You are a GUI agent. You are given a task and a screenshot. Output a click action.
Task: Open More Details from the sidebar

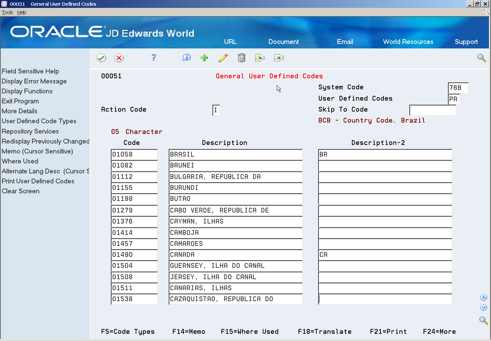pos(20,111)
